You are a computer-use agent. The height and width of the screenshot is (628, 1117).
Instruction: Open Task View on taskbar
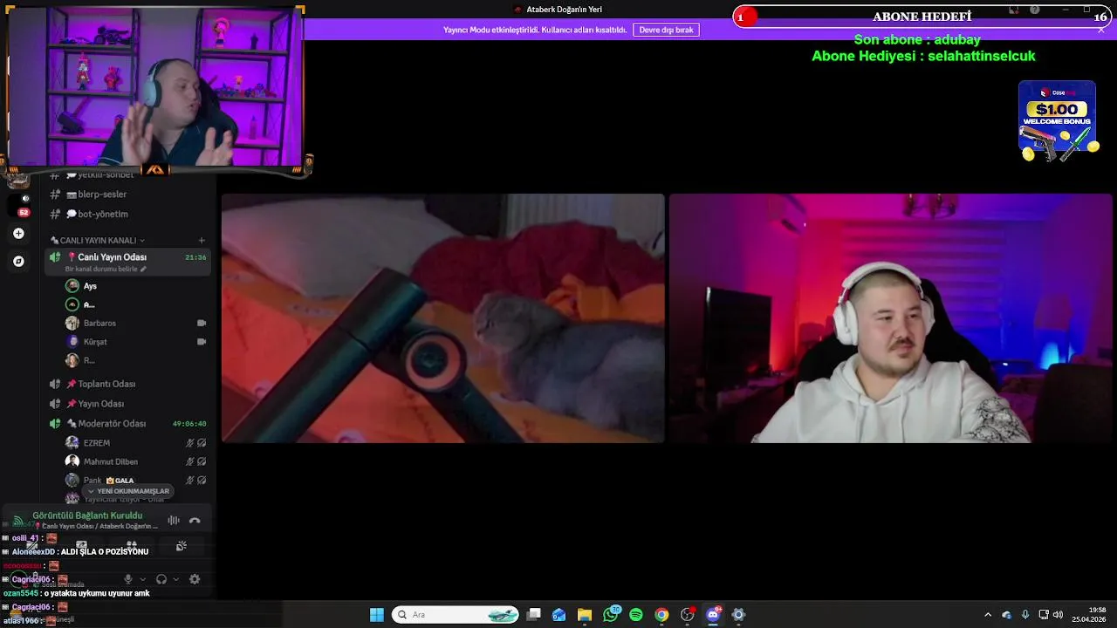534,615
